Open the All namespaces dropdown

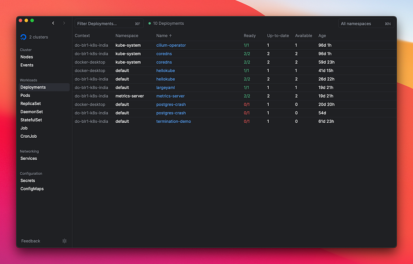[365, 24]
